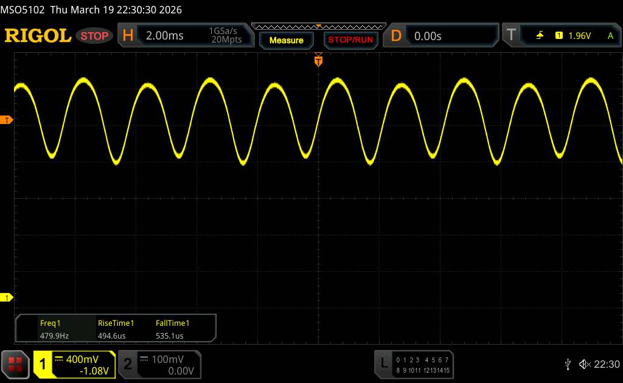Click the trigger rising edge icon
This screenshot has width=623, height=383.
click(x=540, y=36)
